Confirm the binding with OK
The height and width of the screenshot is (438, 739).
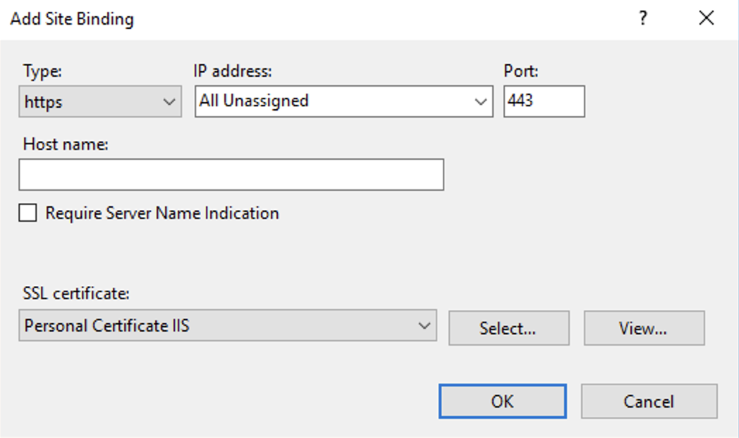501,401
